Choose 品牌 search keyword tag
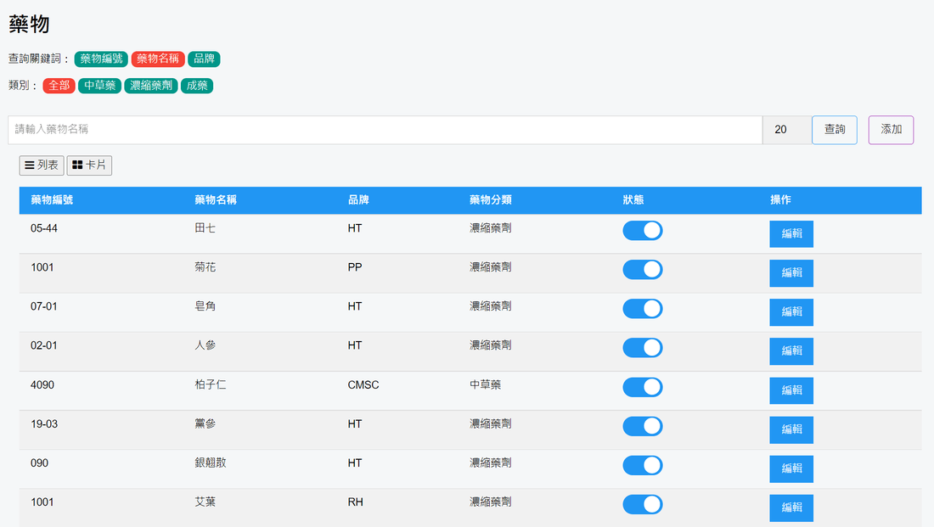 point(204,59)
